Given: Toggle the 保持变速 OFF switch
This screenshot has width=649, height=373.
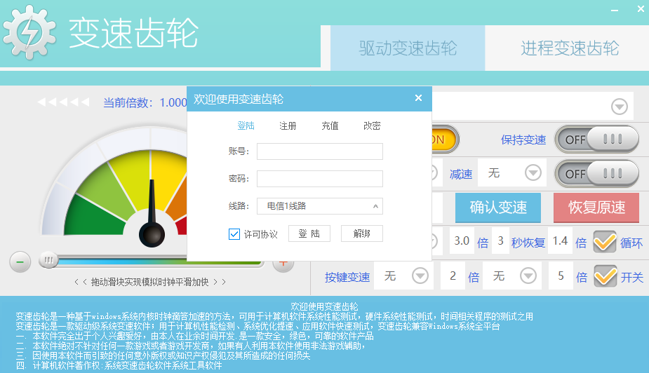Looking at the screenshot, I should click(596, 140).
